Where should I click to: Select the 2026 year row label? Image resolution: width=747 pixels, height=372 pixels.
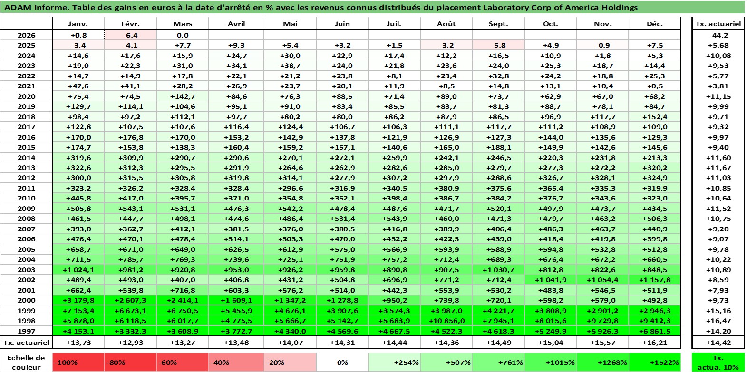pyautogui.click(x=27, y=35)
